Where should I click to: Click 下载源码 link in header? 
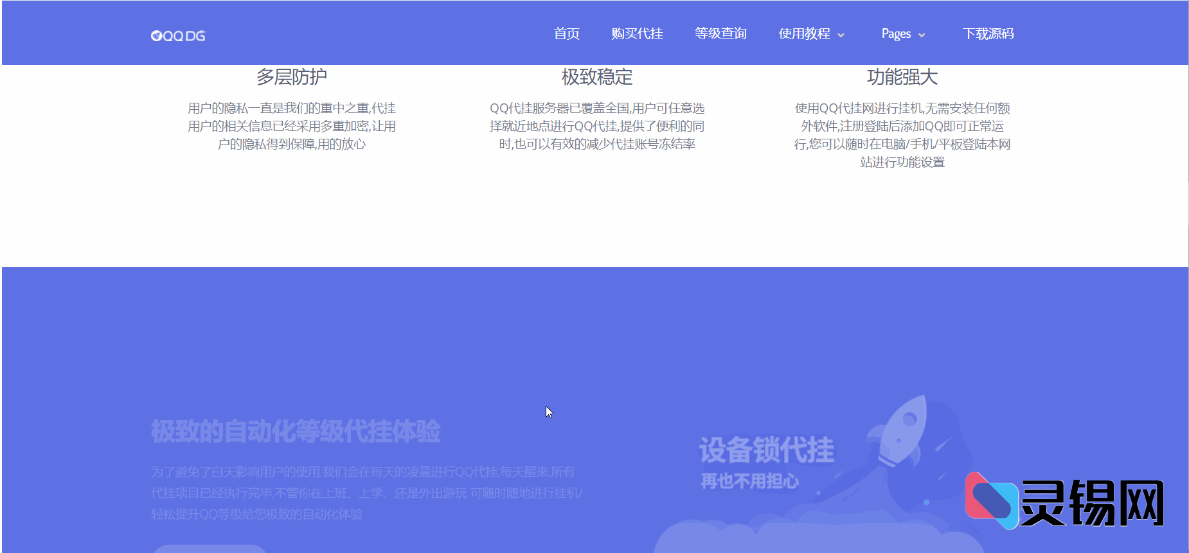click(988, 33)
